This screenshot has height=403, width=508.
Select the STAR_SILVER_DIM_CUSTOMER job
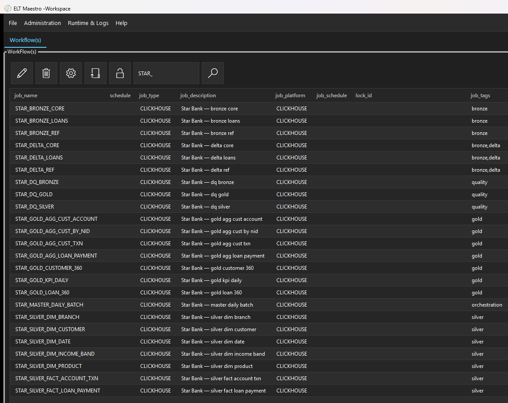point(50,329)
